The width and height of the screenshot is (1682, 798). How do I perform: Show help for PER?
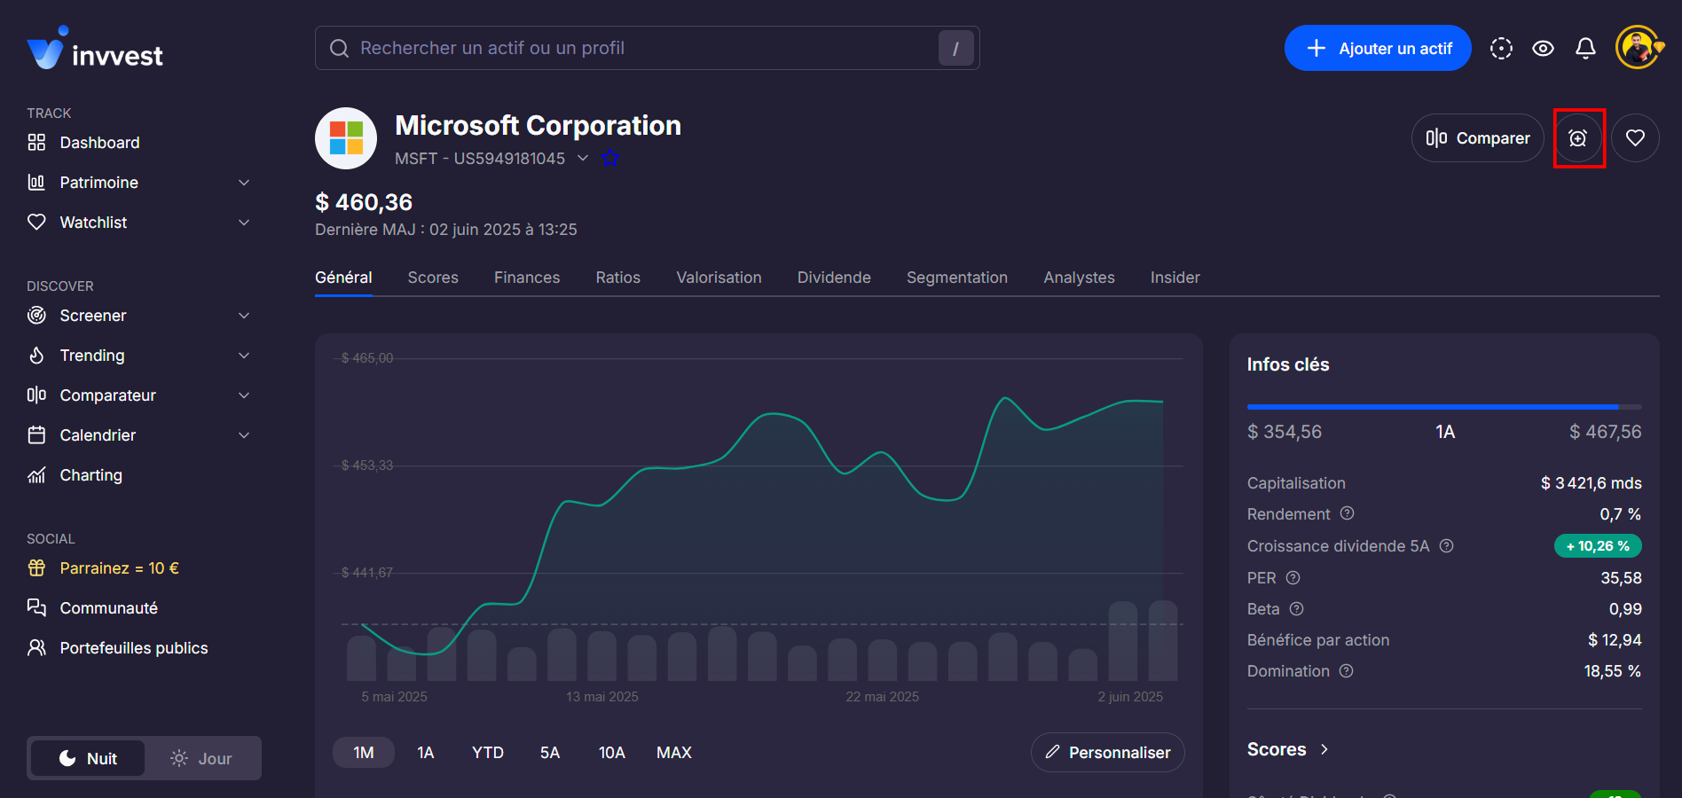(1293, 578)
